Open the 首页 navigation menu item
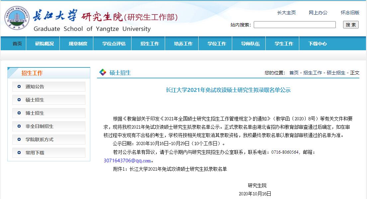The image size is (367, 199). click(17, 44)
